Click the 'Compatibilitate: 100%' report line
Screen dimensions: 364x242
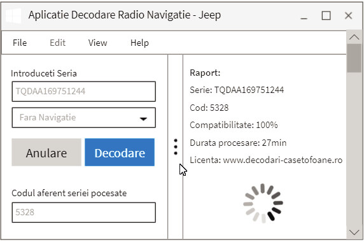coord(234,125)
